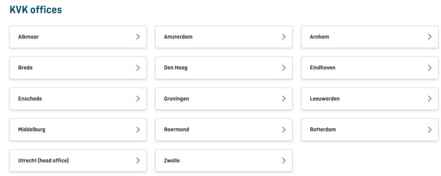Image resolution: width=441 pixels, height=176 pixels.
Task: Click the chevron arrow beside Amsterdam
Action: (x=284, y=37)
